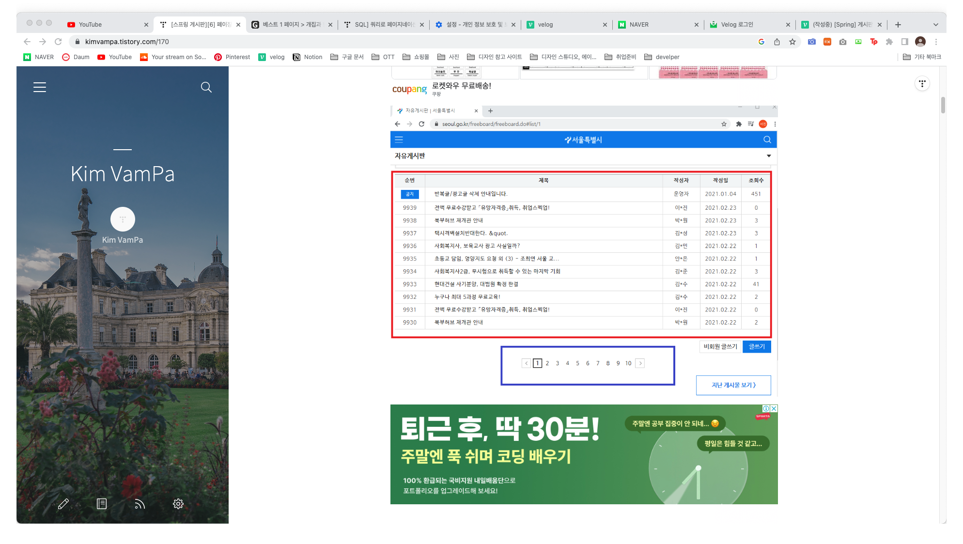Open the blog hamburger menu

(x=40, y=87)
